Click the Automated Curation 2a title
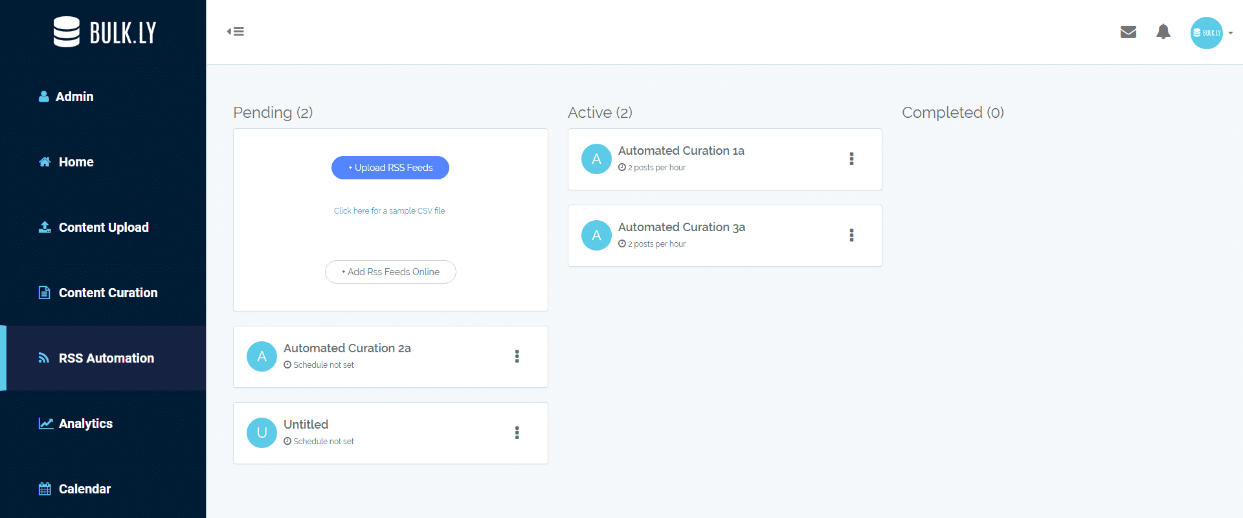Image resolution: width=1243 pixels, height=518 pixels. [x=347, y=348]
